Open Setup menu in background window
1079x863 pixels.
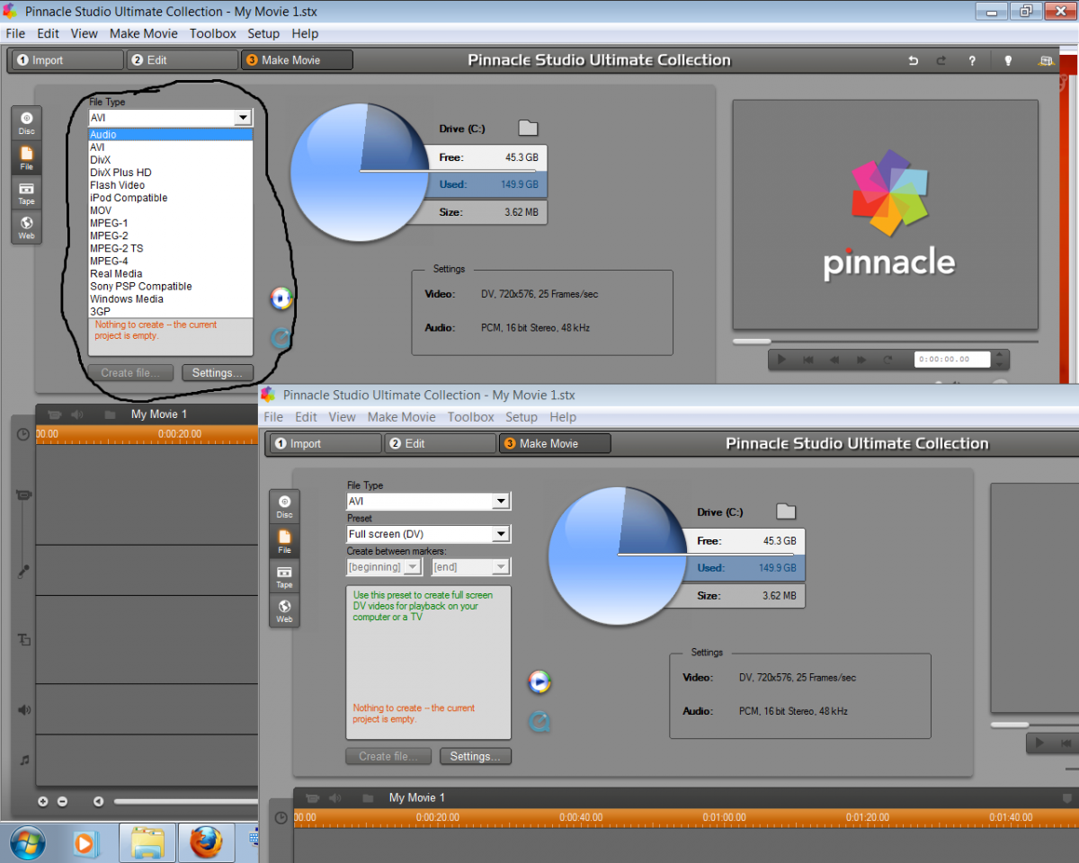click(x=263, y=33)
